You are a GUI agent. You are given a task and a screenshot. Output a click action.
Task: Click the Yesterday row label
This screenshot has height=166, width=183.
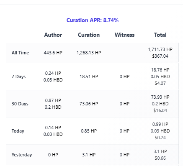tap(22, 155)
